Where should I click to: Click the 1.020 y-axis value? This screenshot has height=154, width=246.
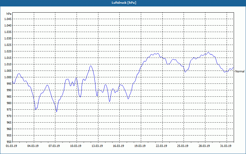point(8,51)
